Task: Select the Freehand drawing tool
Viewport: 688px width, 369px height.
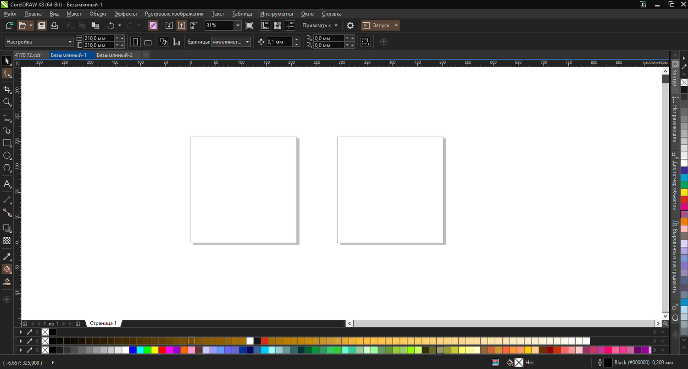Action: coord(7,118)
